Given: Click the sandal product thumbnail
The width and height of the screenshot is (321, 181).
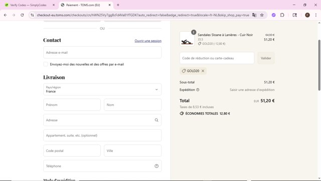Looking at the screenshot, I should pos(187,39).
